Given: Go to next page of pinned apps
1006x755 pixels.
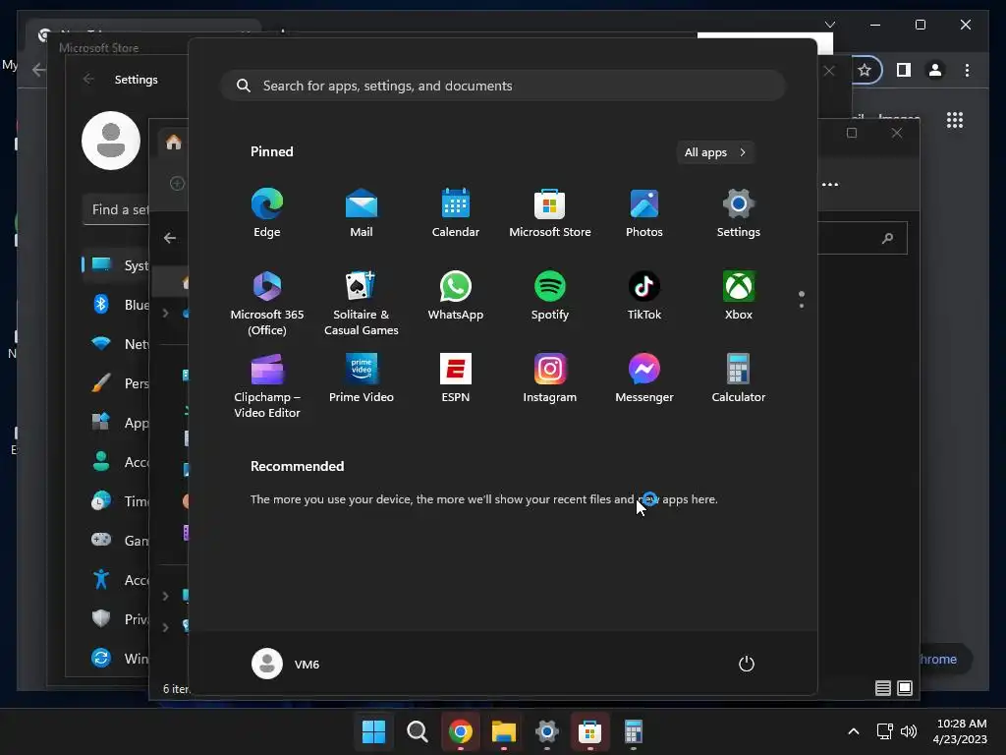Looking at the screenshot, I should (x=802, y=306).
